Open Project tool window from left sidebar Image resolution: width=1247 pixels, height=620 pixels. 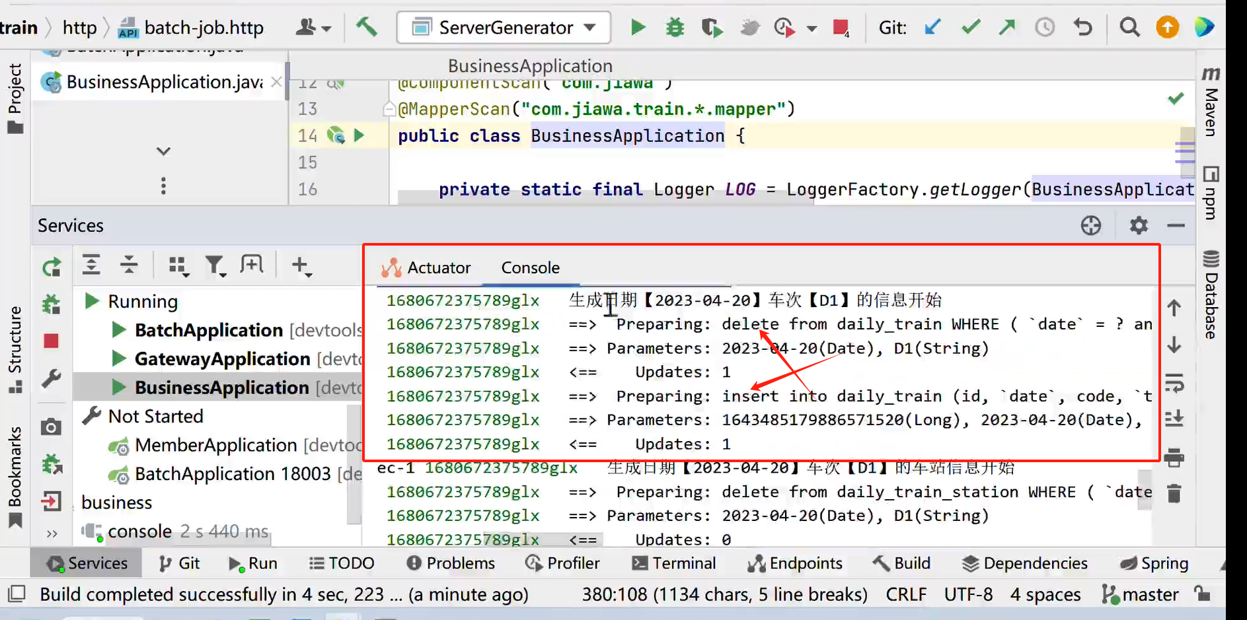15,98
